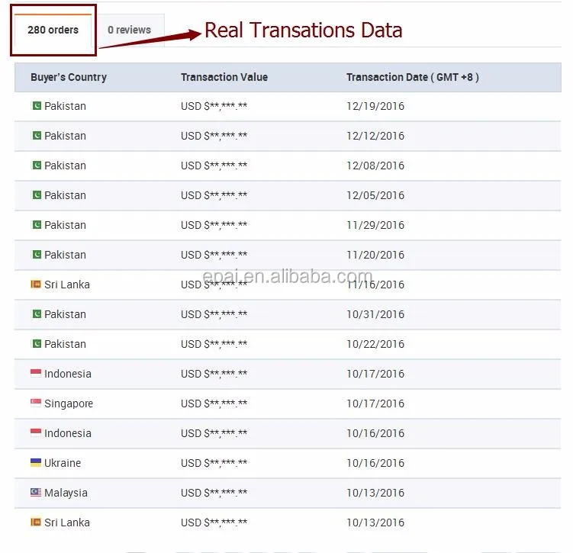Click the Buyer's Country column header

(69, 77)
